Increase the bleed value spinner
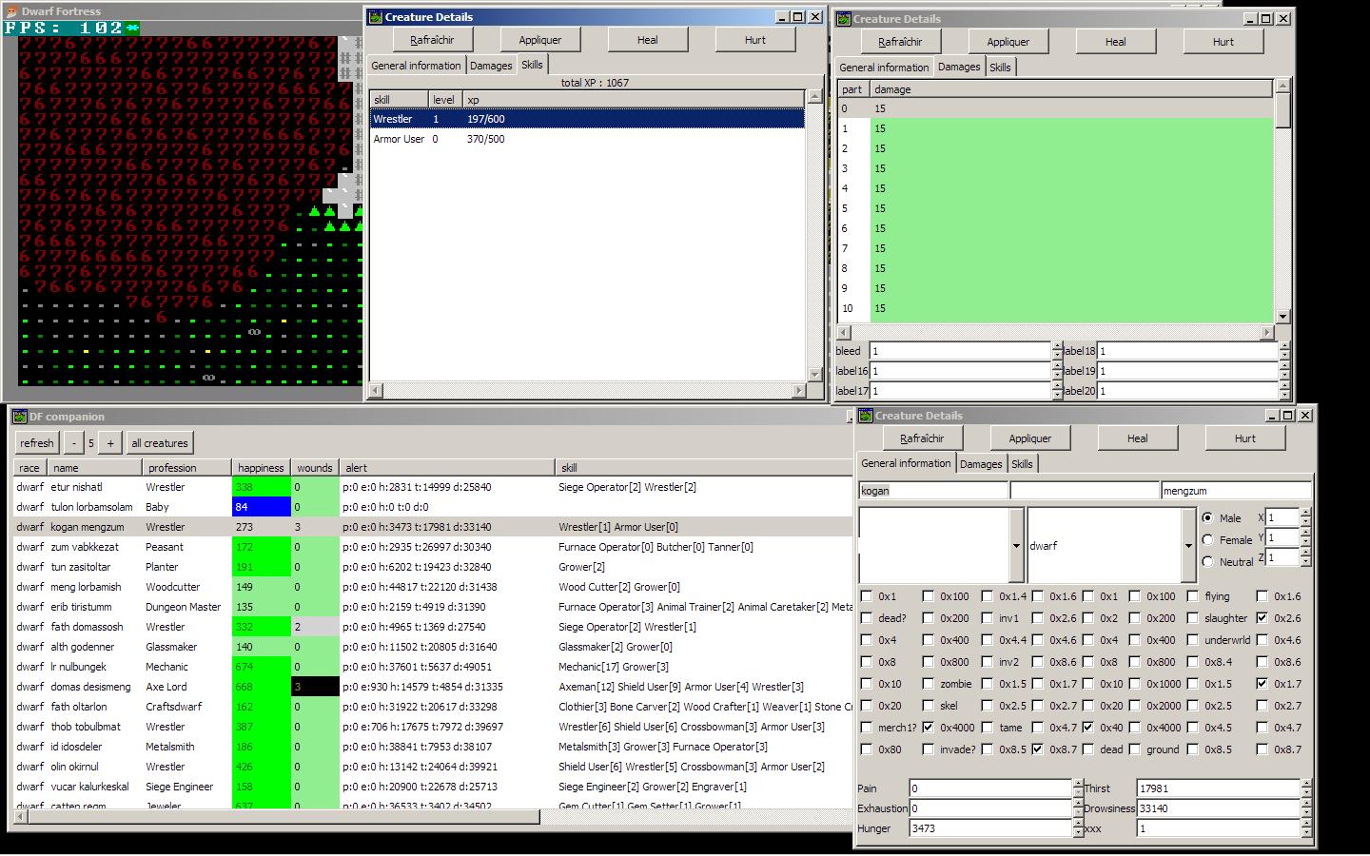The width and height of the screenshot is (1370, 856). [1057, 346]
